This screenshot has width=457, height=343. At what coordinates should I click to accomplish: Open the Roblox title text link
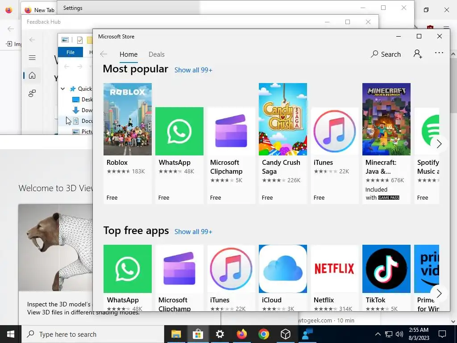117,163
